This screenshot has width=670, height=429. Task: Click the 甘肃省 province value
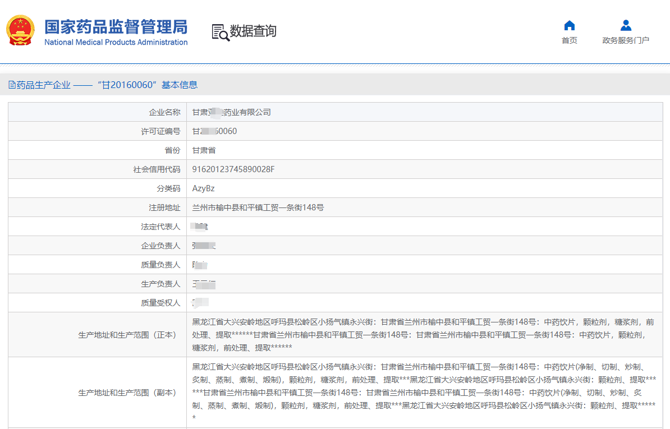pos(204,150)
